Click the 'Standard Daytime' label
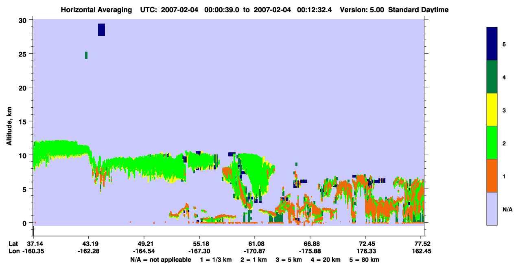This screenshot has width=529, height=271. [x=418, y=10]
